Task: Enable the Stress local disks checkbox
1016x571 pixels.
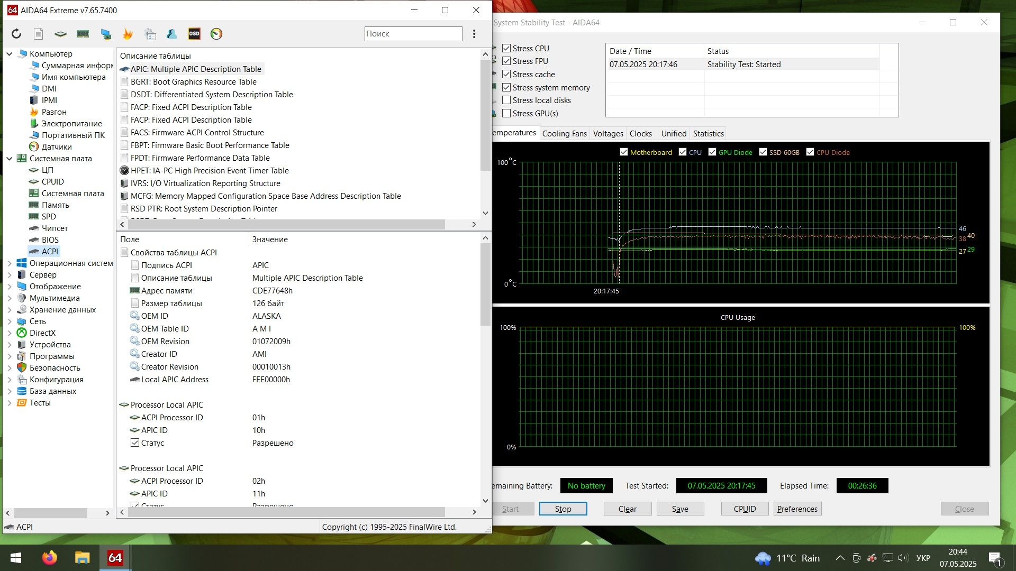Action: [506, 100]
